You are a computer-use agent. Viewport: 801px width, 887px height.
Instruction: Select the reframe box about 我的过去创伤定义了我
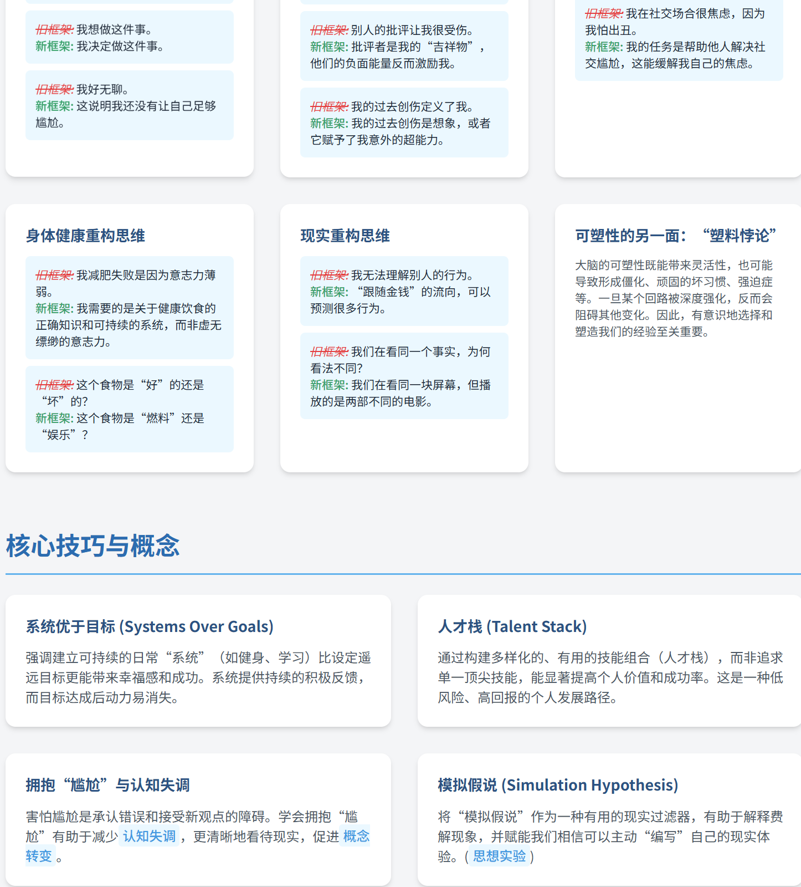tap(404, 123)
